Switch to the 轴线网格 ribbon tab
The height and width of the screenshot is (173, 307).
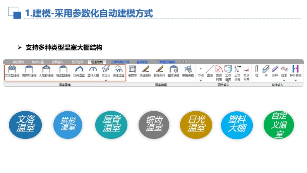pyautogui.click(x=18, y=62)
